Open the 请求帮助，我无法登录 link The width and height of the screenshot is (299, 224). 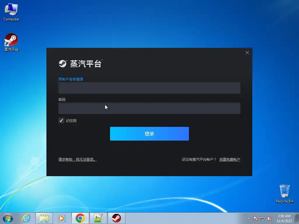(x=77, y=160)
